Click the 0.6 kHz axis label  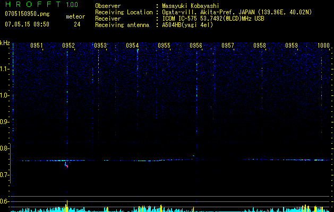click(x=4, y=201)
